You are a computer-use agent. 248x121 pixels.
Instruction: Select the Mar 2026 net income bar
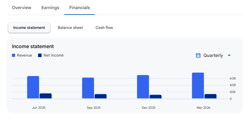click(210, 96)
